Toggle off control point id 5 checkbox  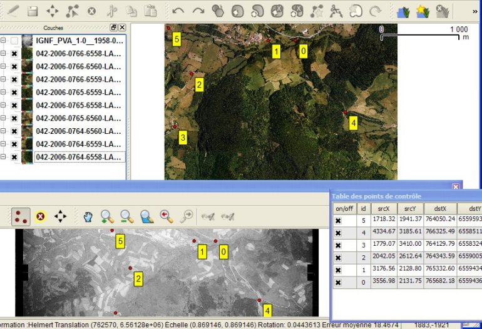[338, 221]
